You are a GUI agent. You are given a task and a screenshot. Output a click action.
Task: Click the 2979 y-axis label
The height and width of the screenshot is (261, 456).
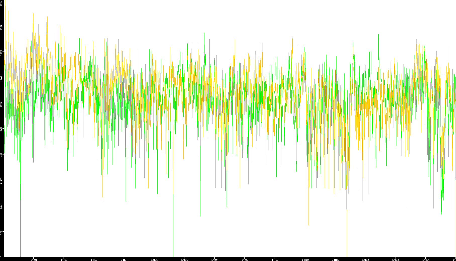[2, 53]
